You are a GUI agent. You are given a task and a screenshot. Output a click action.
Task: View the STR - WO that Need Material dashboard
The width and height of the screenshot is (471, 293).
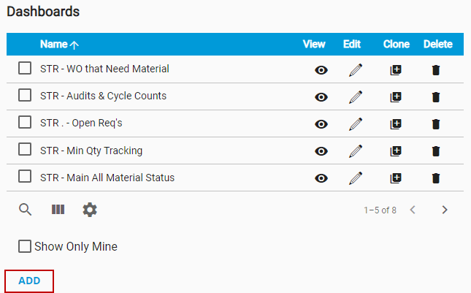pos(321,70)
